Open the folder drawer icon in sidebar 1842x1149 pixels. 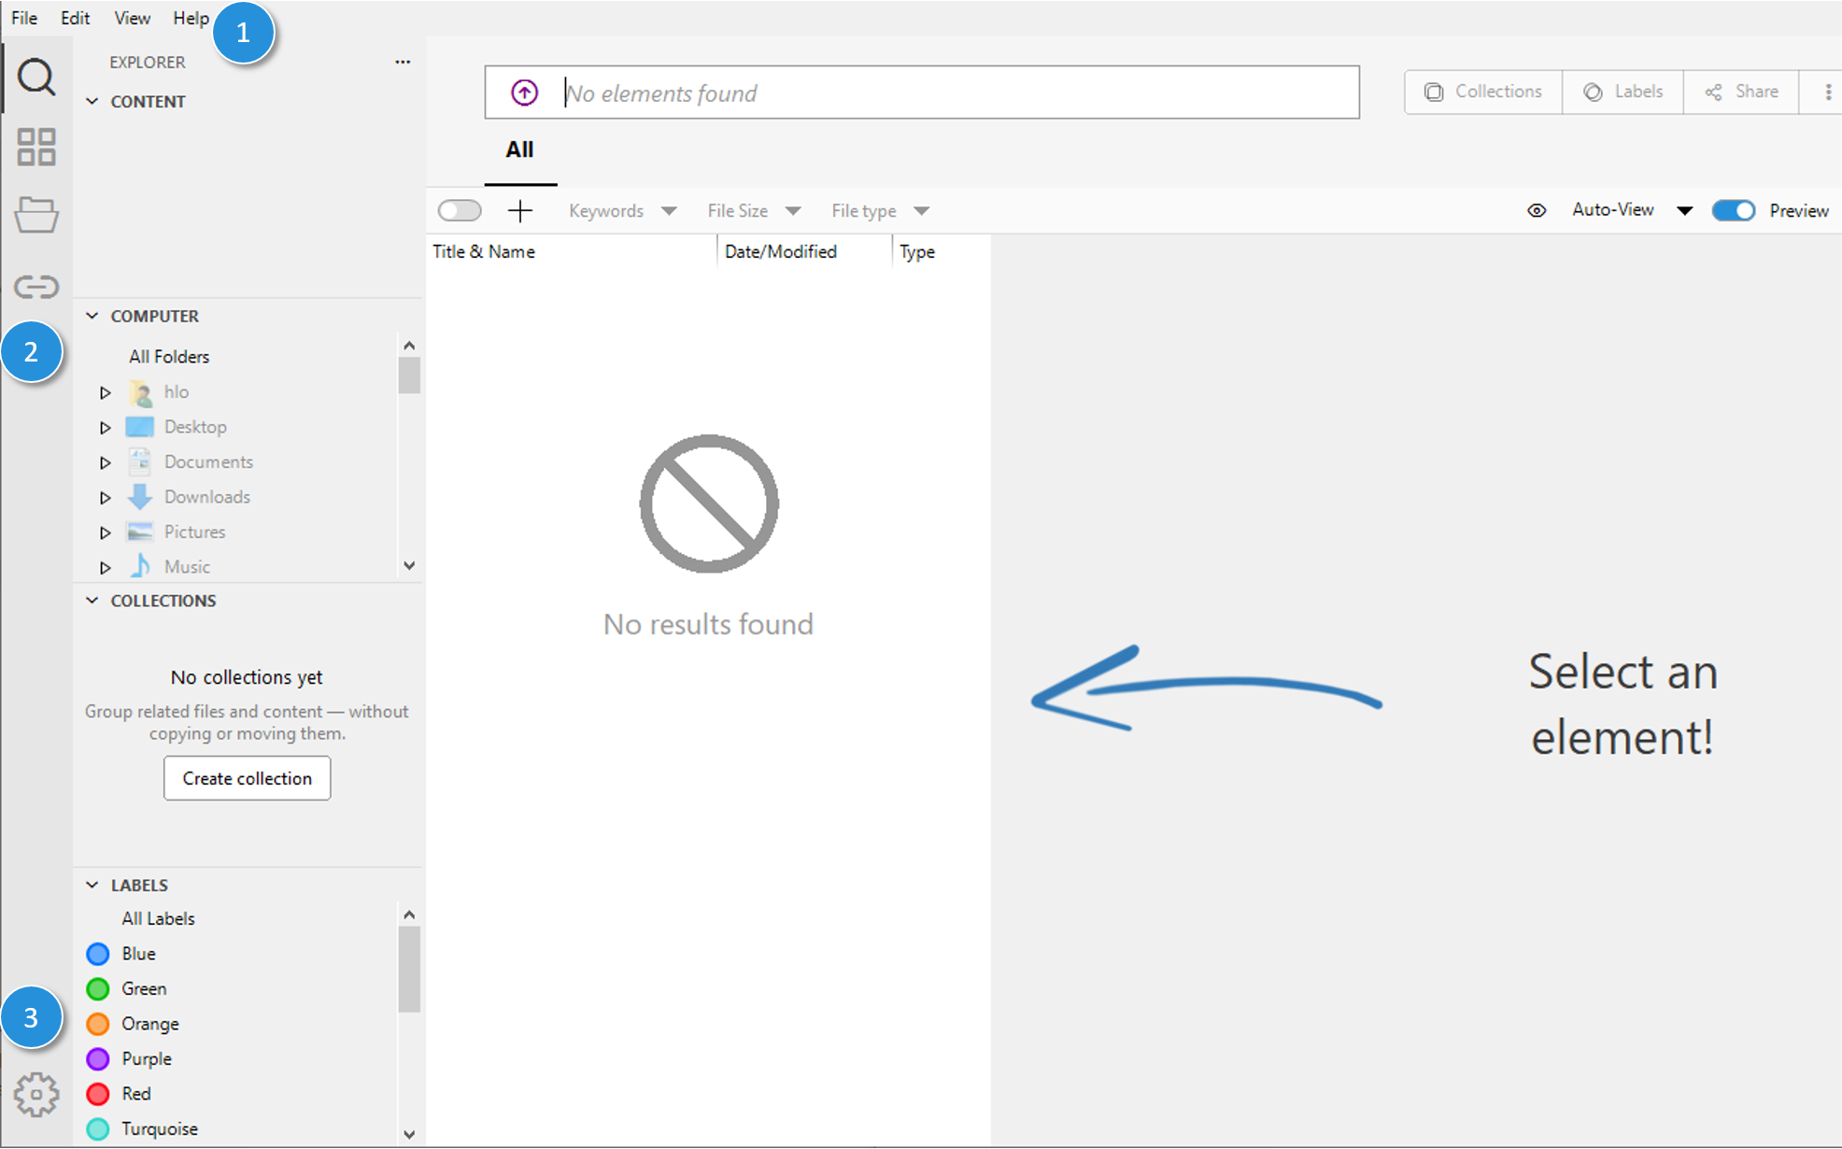pos(36,215)
